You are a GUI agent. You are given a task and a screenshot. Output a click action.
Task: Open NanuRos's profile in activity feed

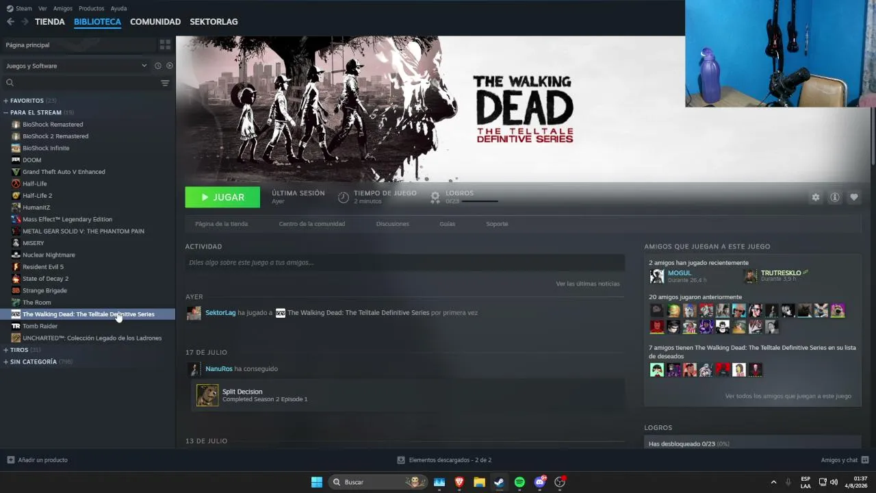point(219,369)
